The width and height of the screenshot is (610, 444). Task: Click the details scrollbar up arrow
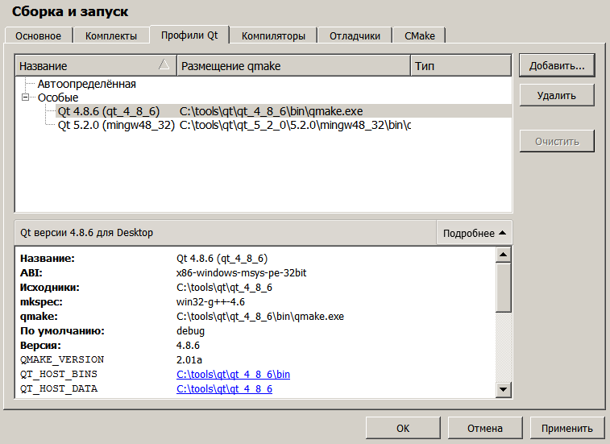click(x=503, y=255)
